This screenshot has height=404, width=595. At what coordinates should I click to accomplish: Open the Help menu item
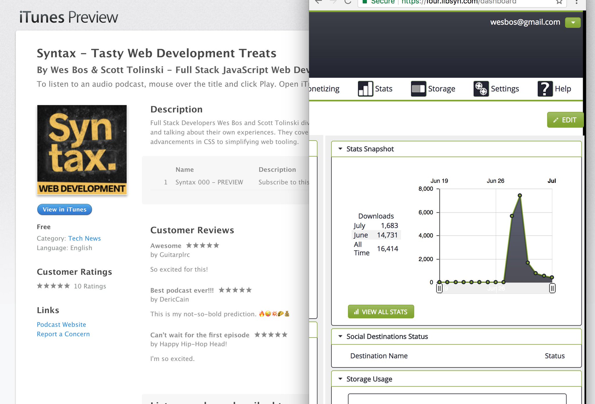point(563,89)
